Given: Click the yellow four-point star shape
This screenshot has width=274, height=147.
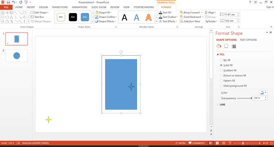Looking at the screenshot, I should (49, 120).
